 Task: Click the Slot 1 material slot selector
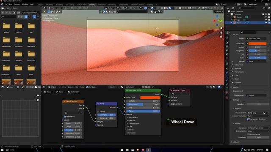point(114,87)
